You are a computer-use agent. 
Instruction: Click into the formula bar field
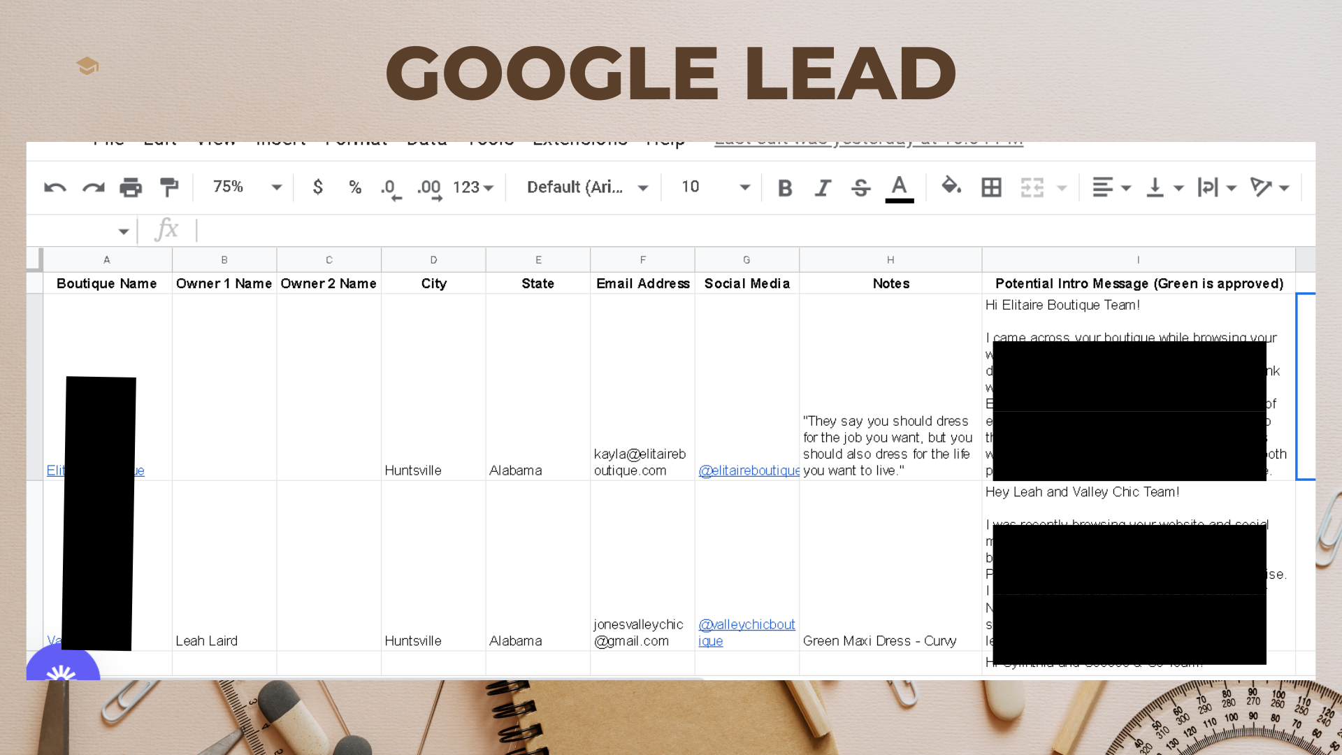click(699, 230)
